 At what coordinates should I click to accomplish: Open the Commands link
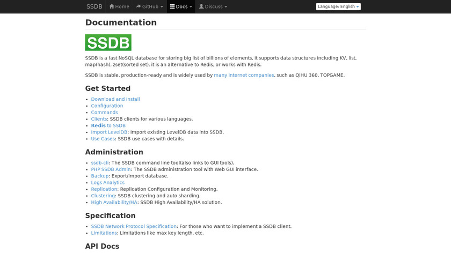coord(104,112)
